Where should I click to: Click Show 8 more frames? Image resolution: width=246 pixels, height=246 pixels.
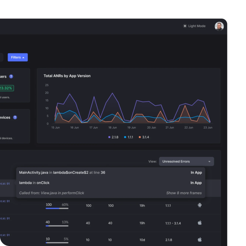tap(184, 193)
